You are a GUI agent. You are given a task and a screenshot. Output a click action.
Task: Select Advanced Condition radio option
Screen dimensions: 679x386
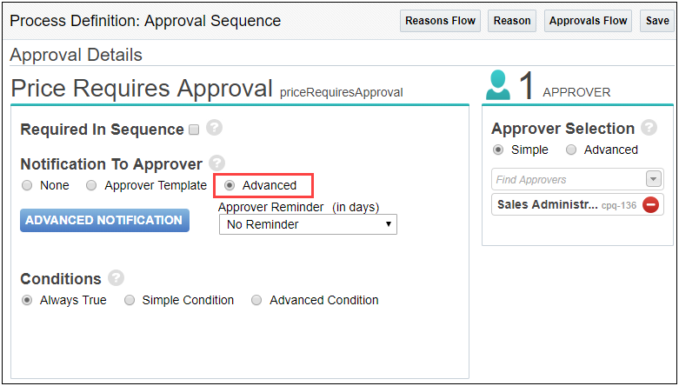[x=256, y=300]
